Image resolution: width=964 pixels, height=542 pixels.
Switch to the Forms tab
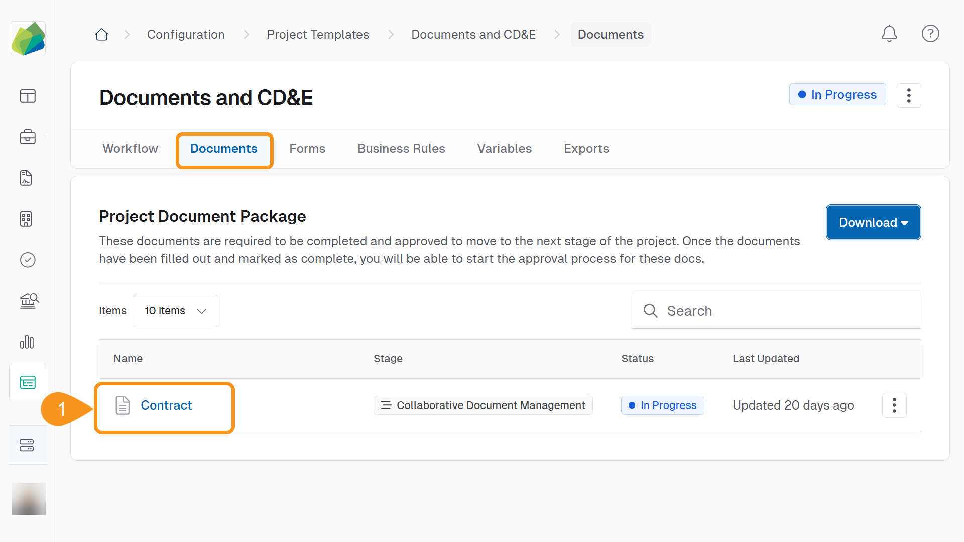pos(307,149)
